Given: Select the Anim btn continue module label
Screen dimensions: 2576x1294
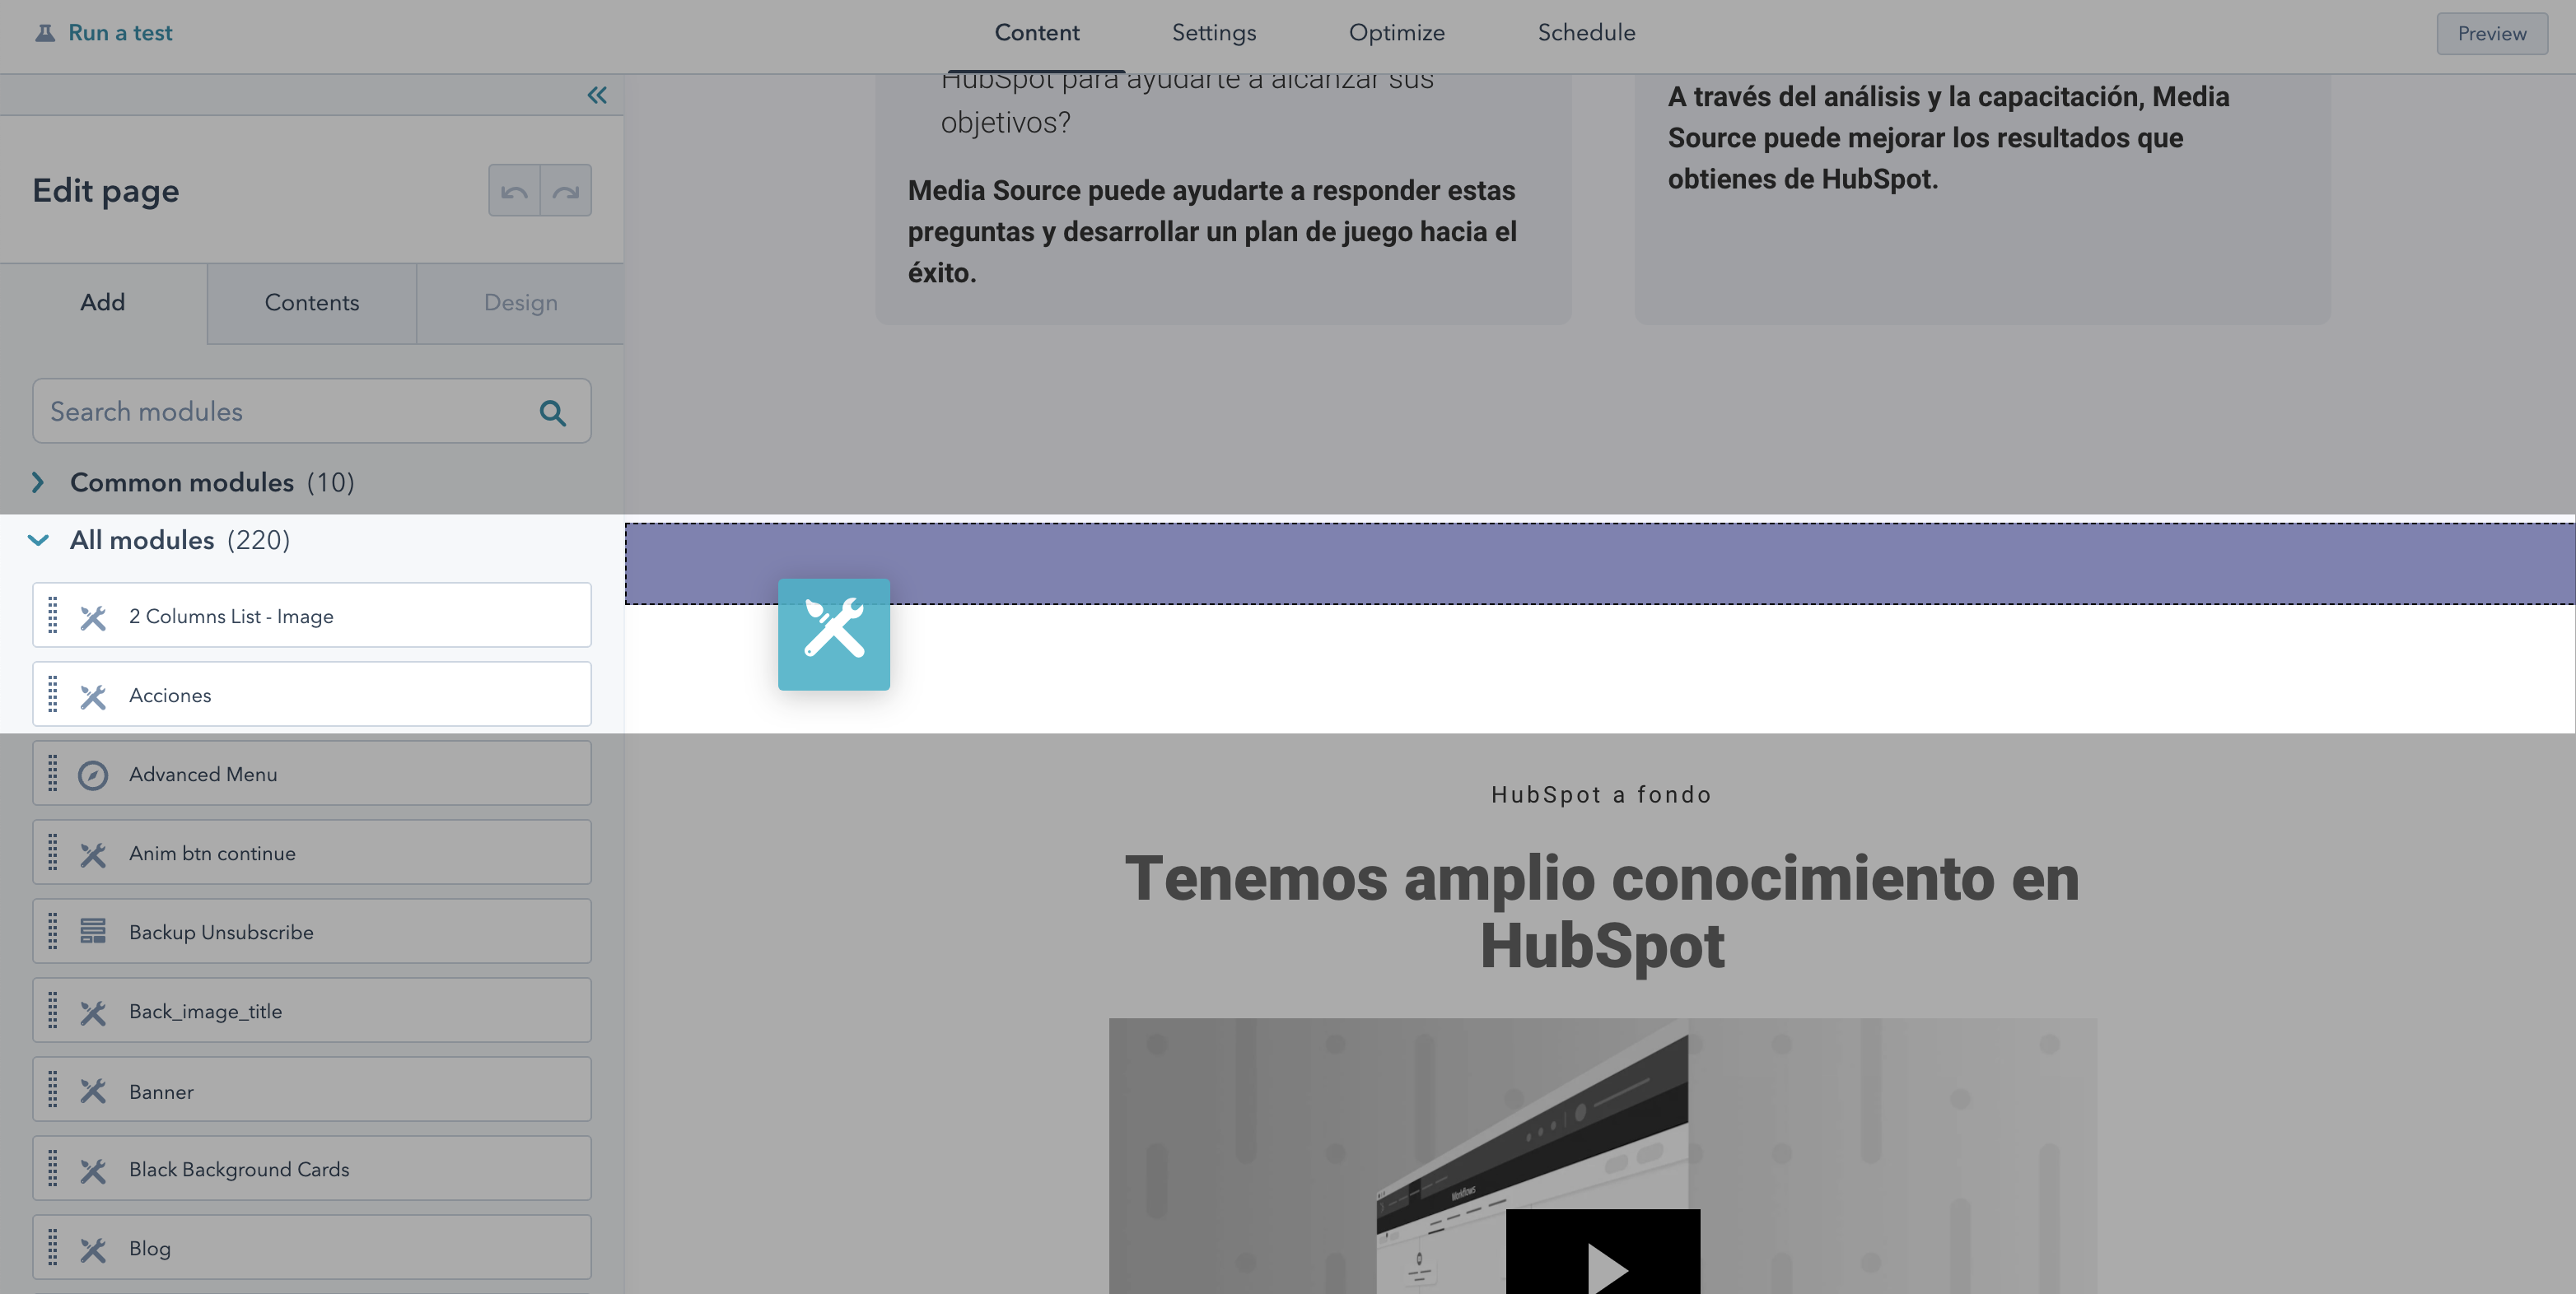Looking at the screenshot, I should [x=212, y=854].
